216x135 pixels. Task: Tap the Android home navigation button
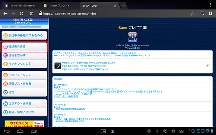pyautogui.click(x=20, y=131)
